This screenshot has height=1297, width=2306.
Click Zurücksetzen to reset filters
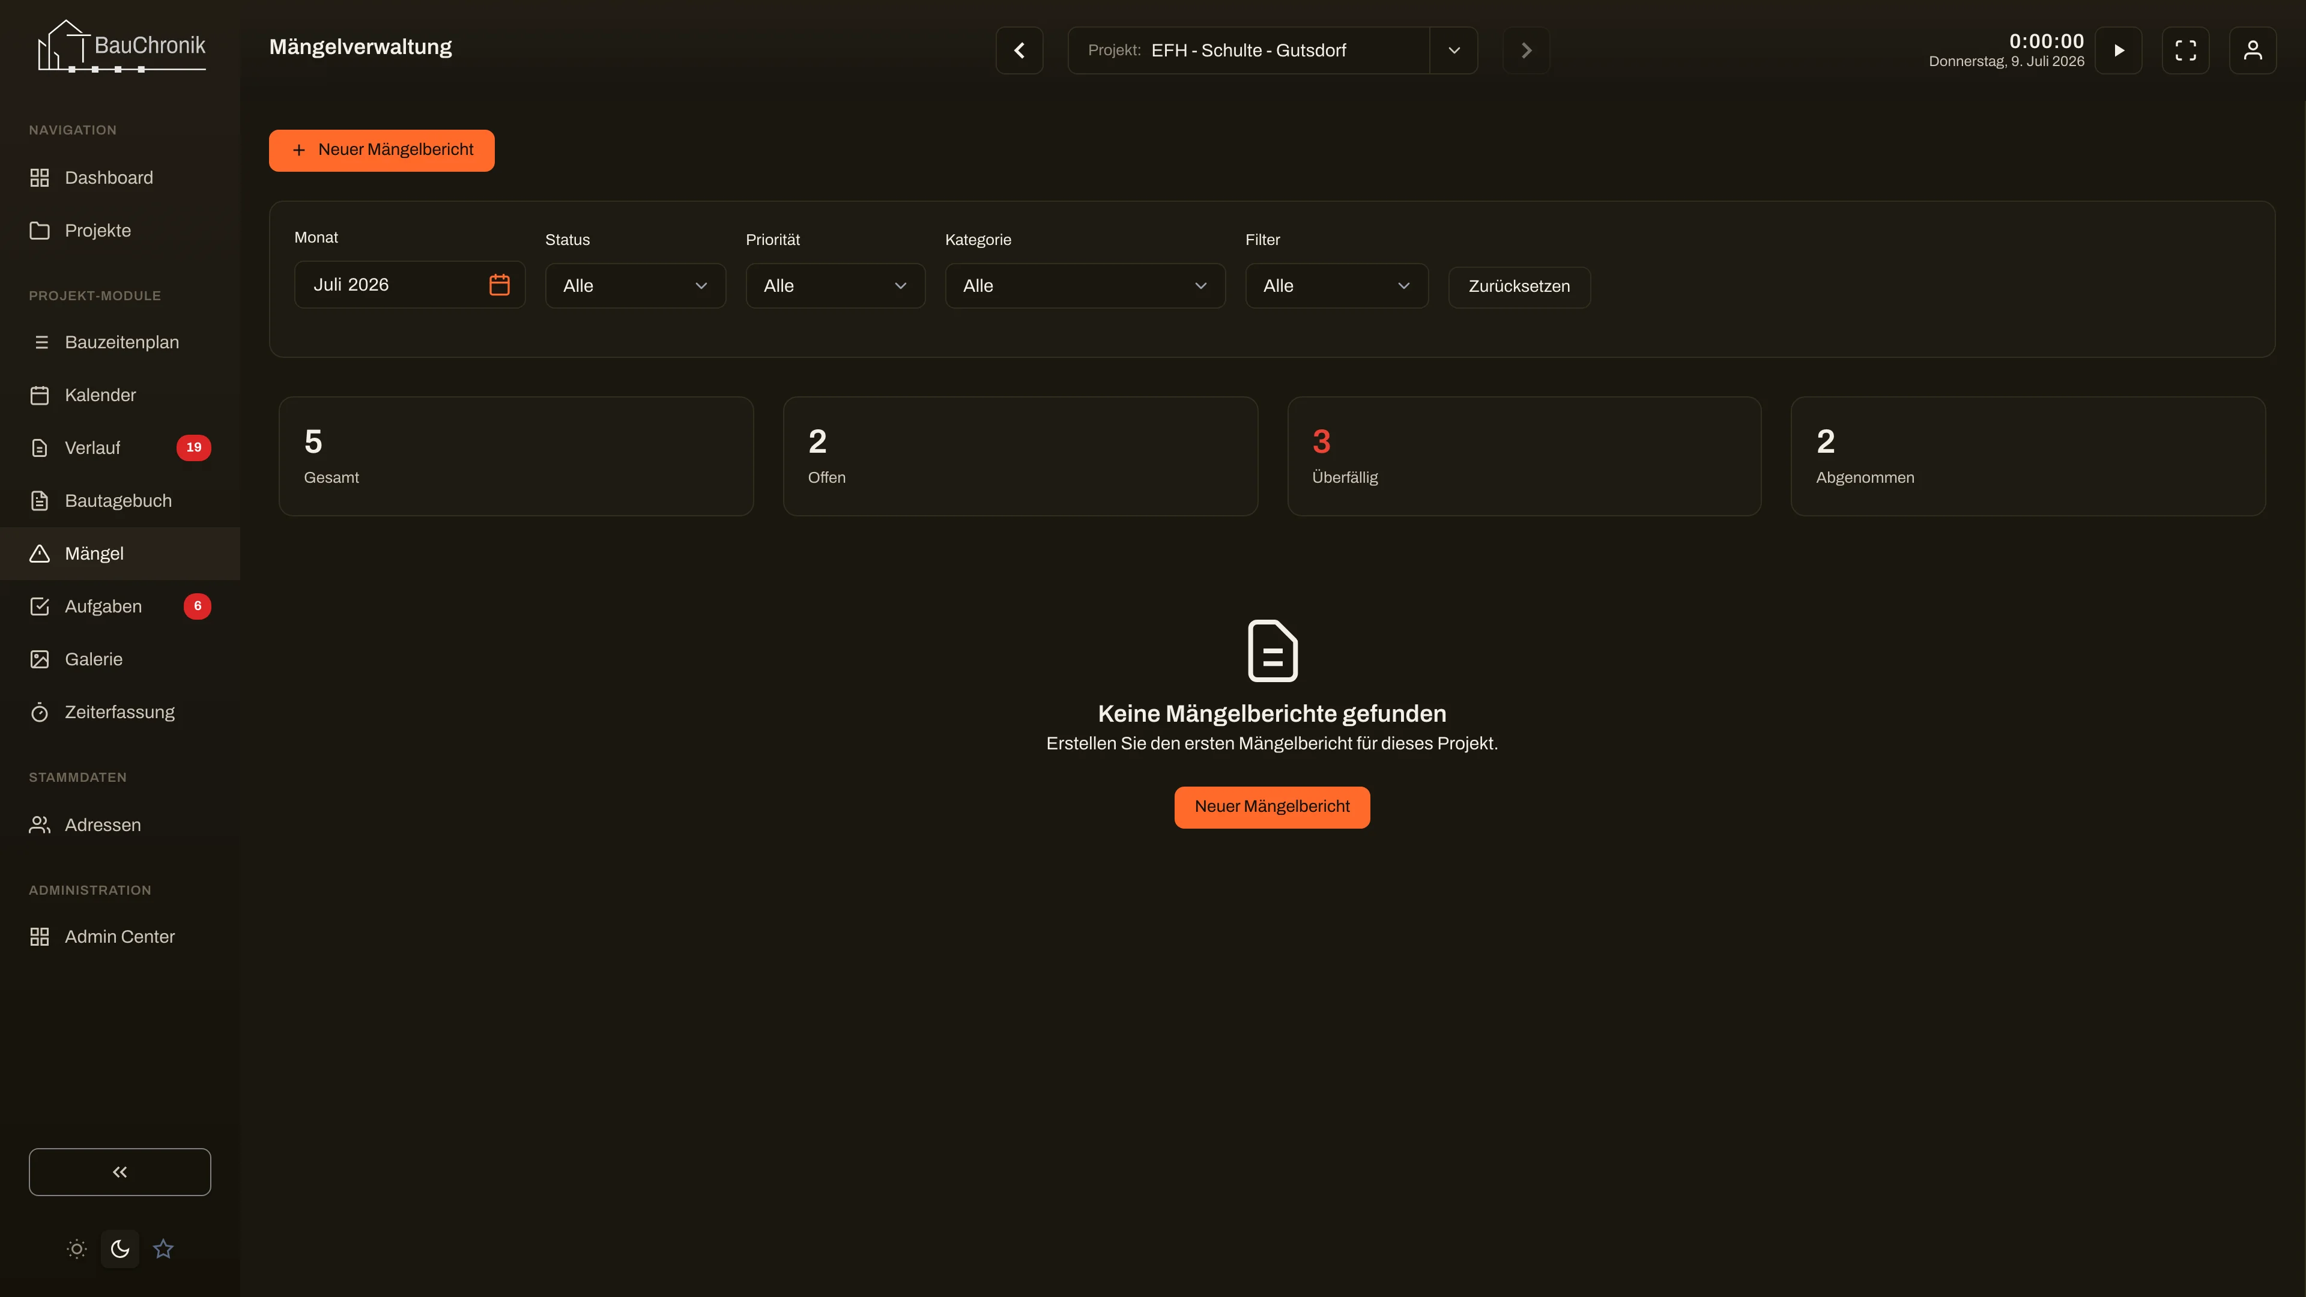click(x=1519, y=286)
